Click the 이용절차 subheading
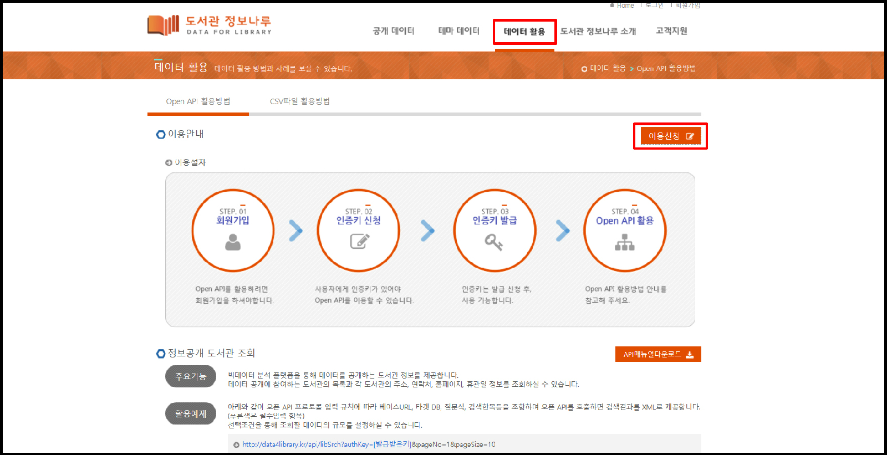Viewport: 887px width, 455px height. click(x=190, y=162)
